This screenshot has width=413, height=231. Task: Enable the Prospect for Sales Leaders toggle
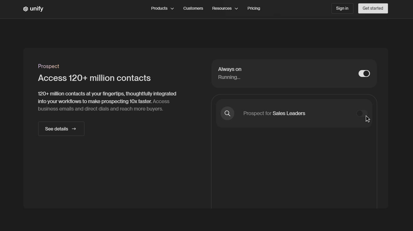pyautogui.click(x=361, y=113)
